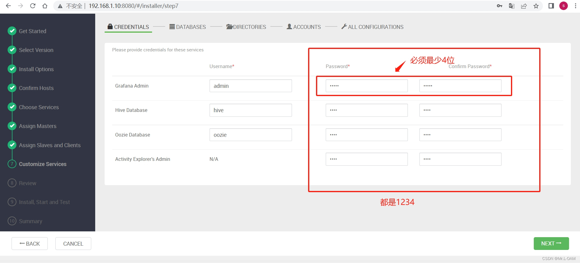Click the browser address bar URL
Viewport: 580px width, 263px height.
click(134, 6)
